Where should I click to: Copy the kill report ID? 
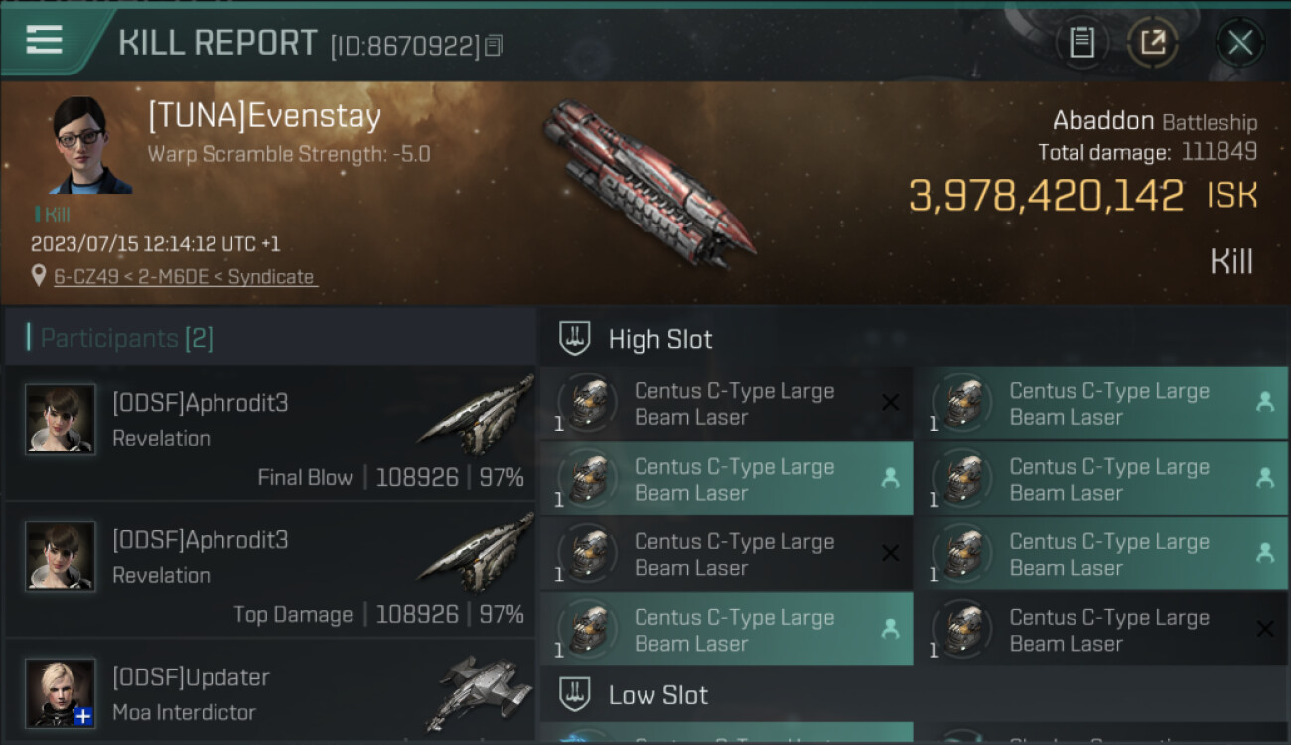click(495, 45)
